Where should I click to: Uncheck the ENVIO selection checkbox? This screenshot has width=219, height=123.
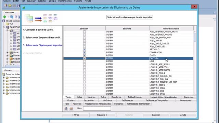point(85,55)
